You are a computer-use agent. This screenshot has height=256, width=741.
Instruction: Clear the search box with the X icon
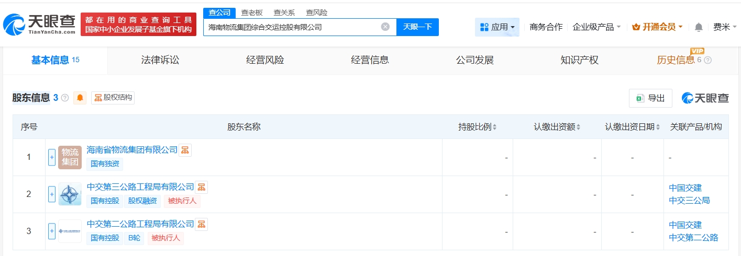(385, 27)
